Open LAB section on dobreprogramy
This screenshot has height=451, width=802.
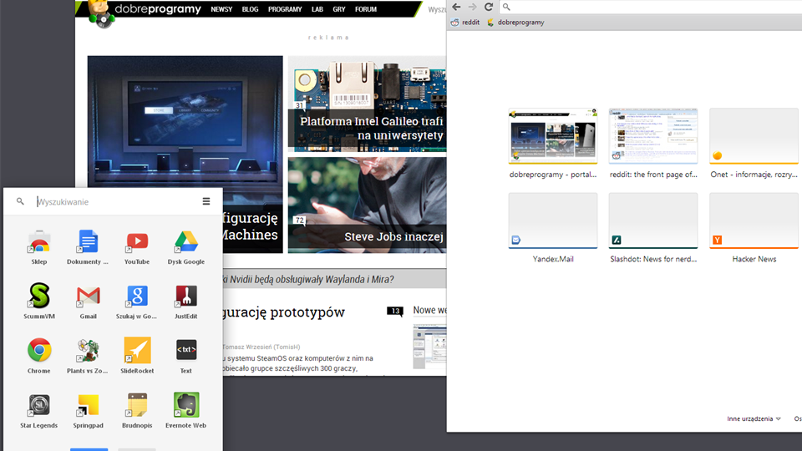click(x=317, y=9)
